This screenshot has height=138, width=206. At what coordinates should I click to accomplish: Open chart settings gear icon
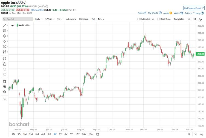click(190, 19)
